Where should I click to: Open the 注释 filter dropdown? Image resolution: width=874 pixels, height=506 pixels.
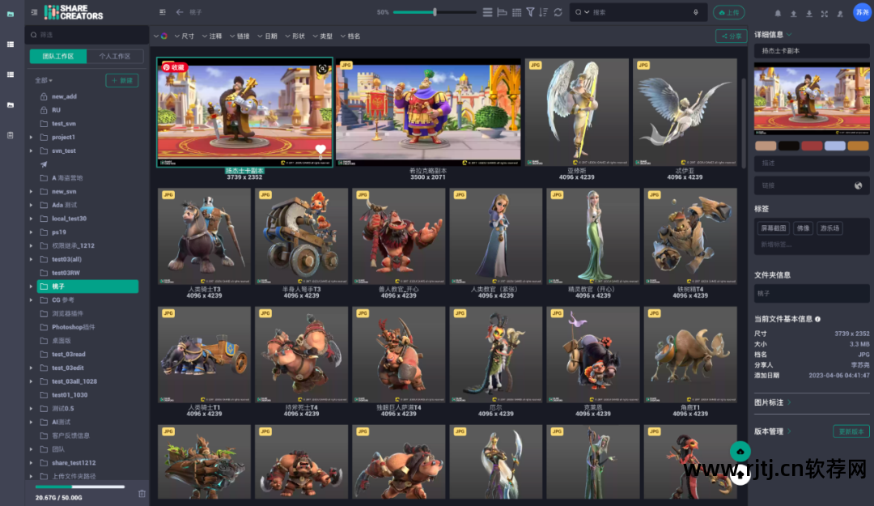[x=212, y=36]
